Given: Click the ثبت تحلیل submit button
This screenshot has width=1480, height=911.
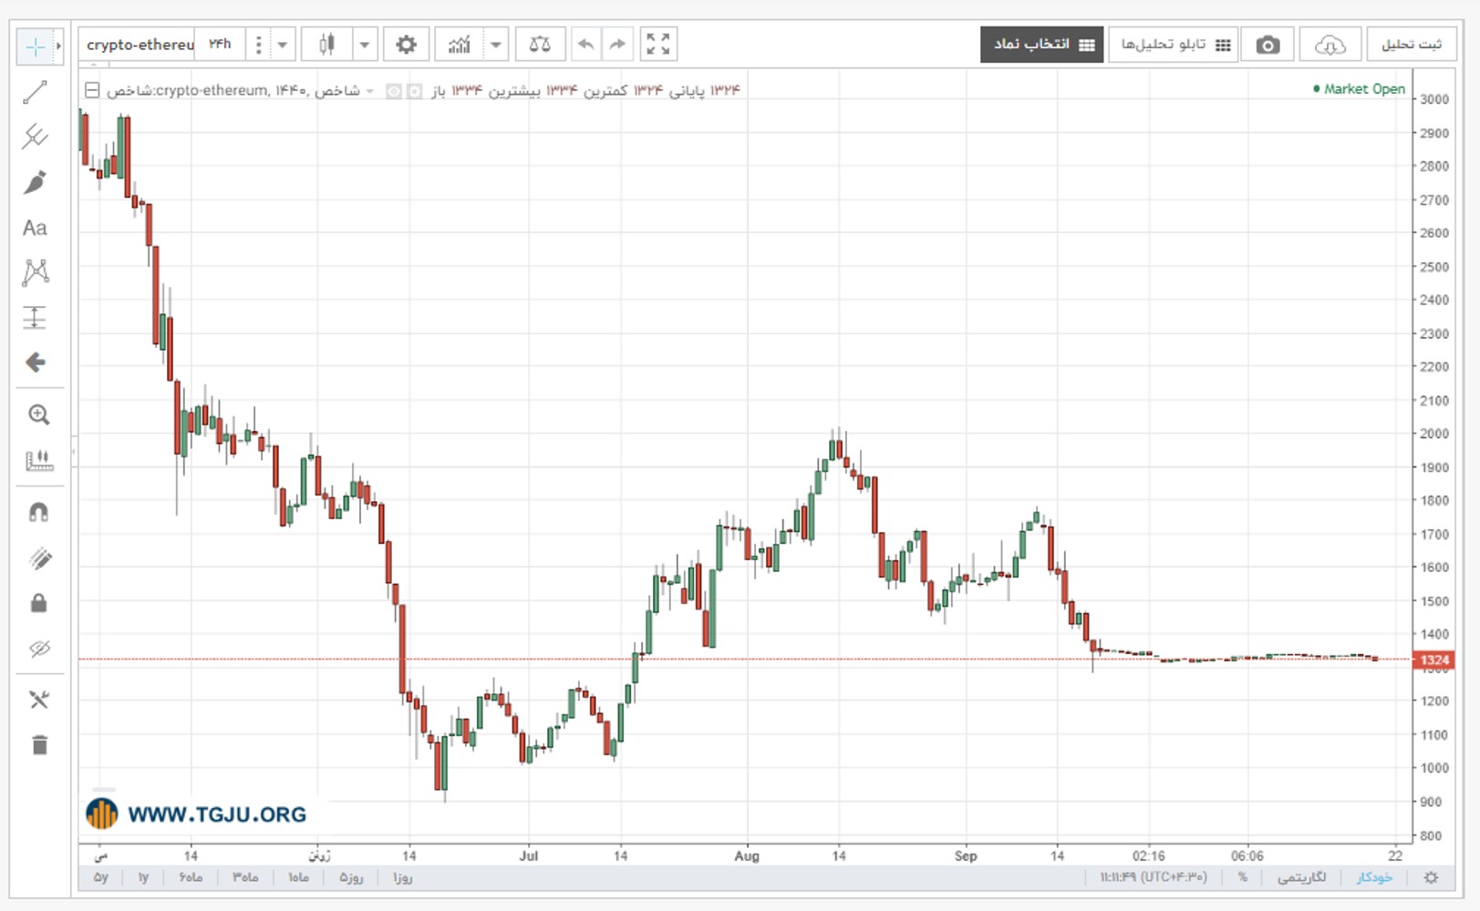Looking at the screenshot, I should coord(1412,45).
